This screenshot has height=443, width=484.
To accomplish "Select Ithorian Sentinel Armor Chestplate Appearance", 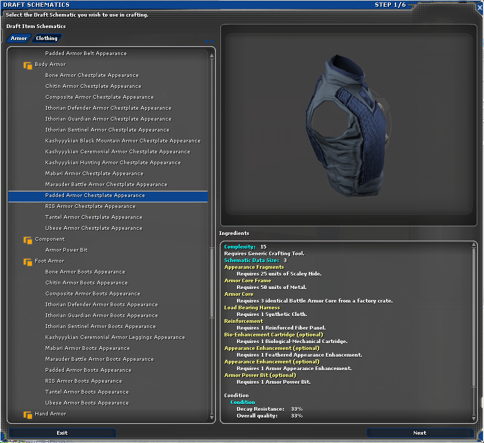I will pyautogui.click(x=108, y=130).
